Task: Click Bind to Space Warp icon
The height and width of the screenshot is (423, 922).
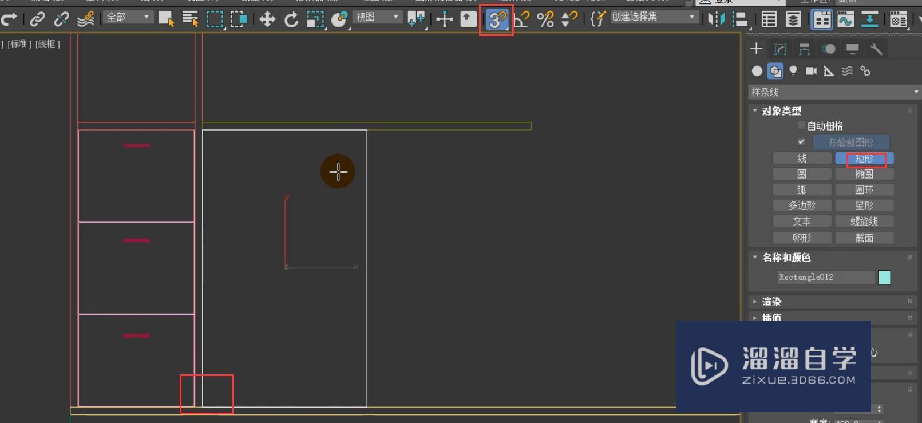Action: pos(85,19)
